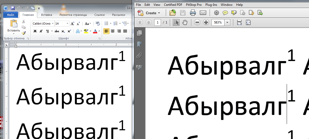Screen dimensions: 309x139
Task: Click the Zoom Out minus button in Acrobat
Action: point(197,22)
